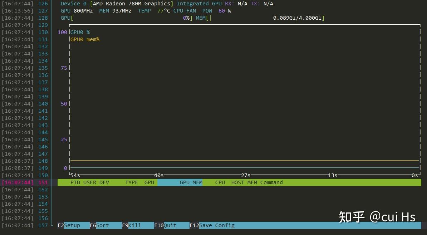Viewport: 427px width, 235px height.
Task: Choose F10 Quit in function bar
Action: pos(172,225)
